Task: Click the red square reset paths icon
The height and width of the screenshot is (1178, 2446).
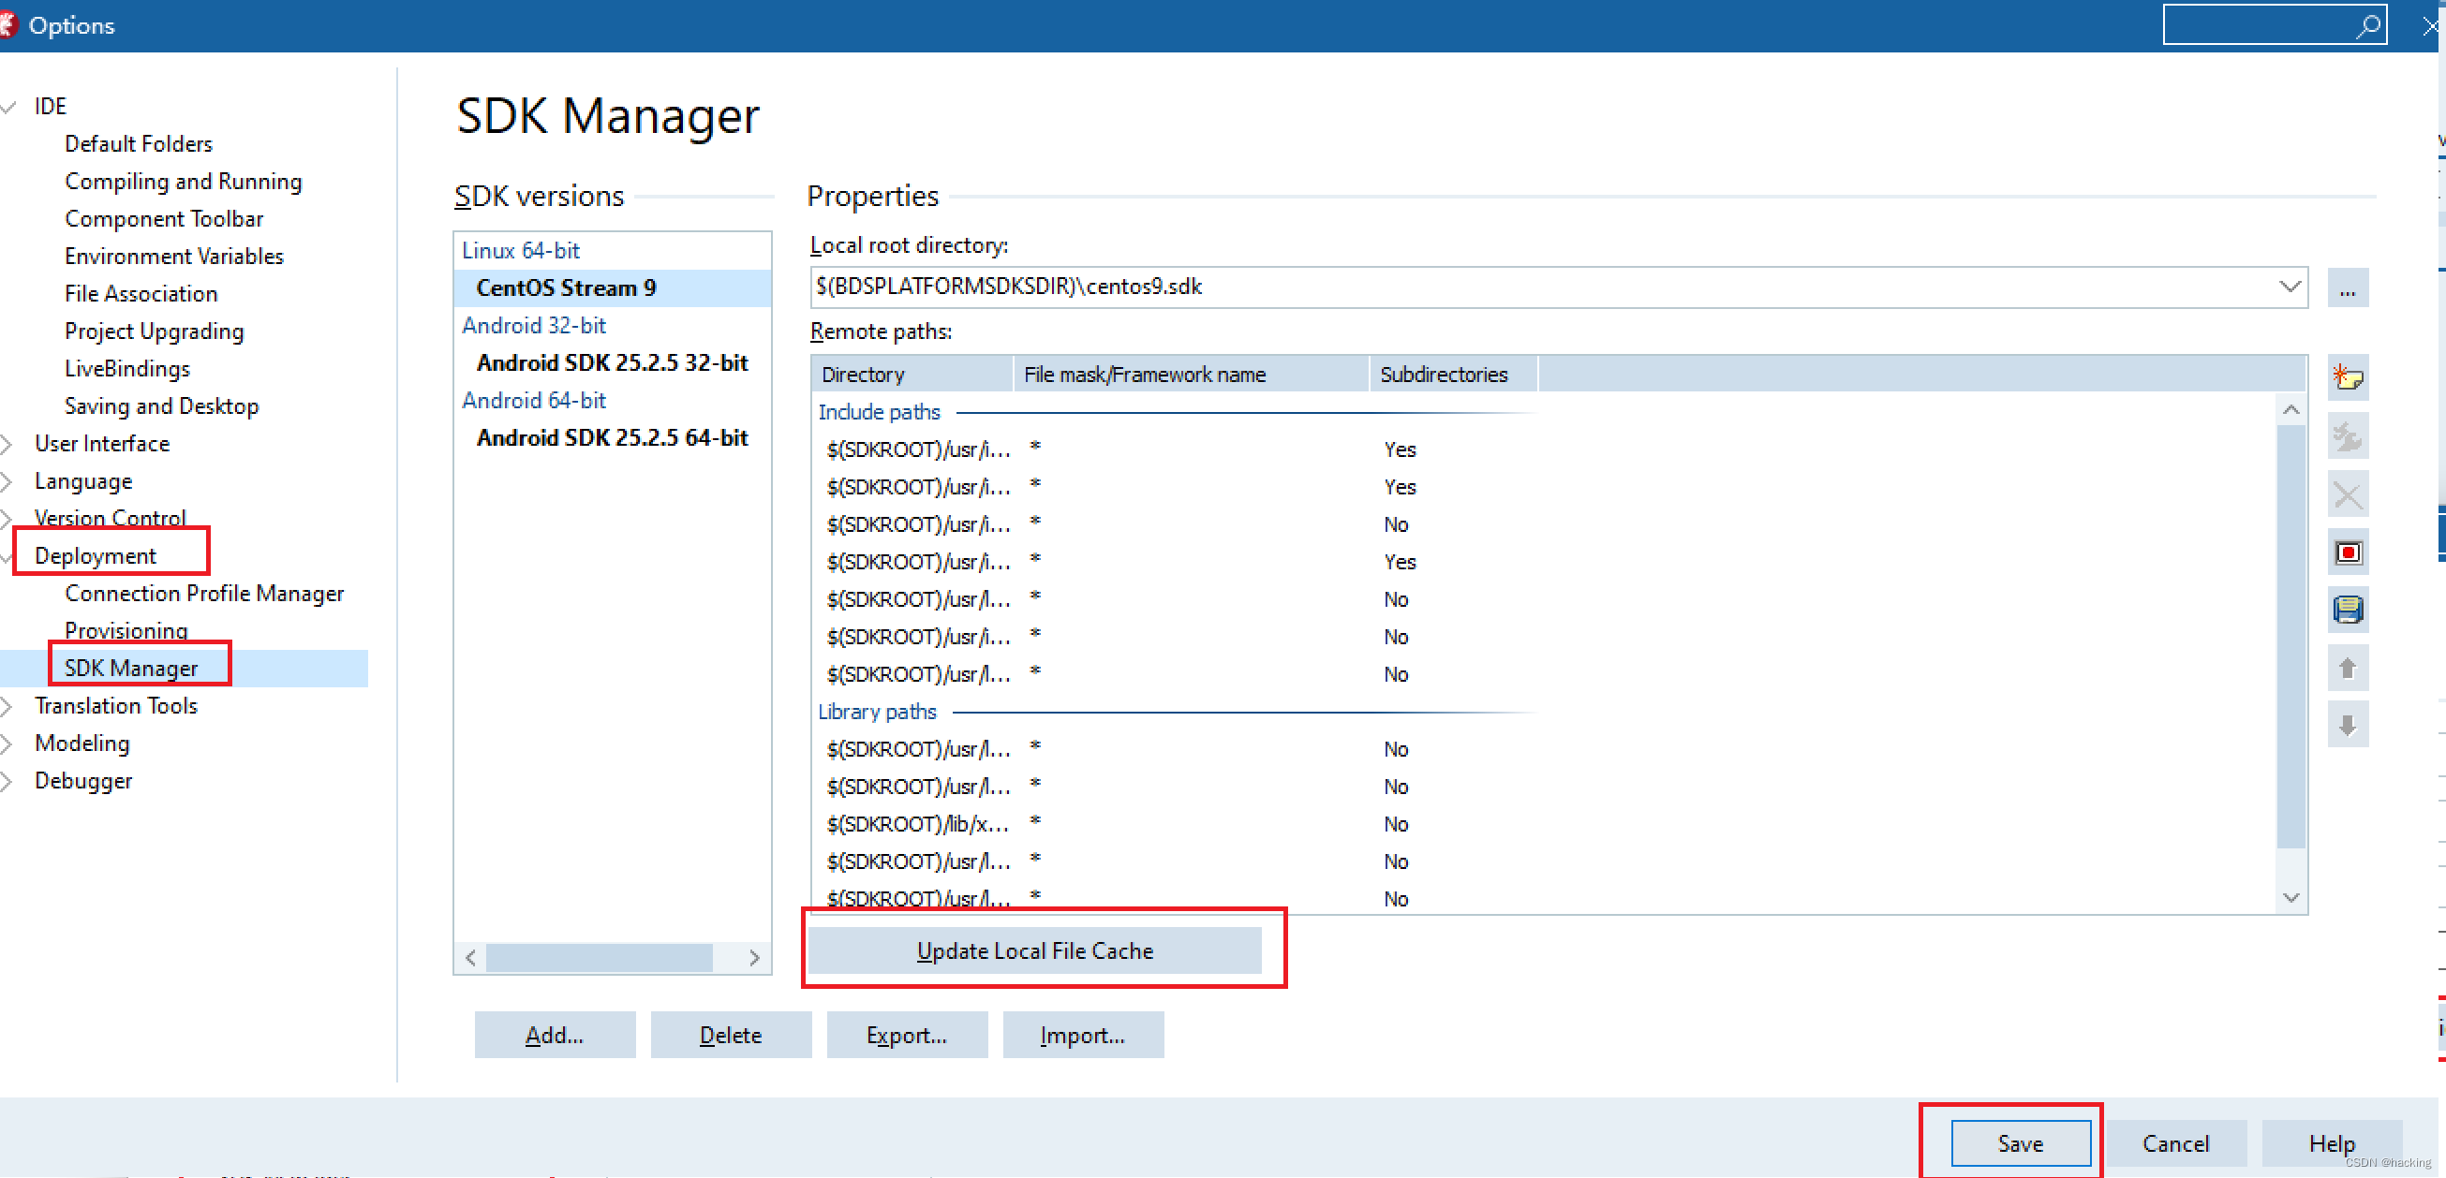Action: pos(2348,552)
